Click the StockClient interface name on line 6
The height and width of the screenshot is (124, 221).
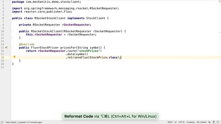pos(96,18)
